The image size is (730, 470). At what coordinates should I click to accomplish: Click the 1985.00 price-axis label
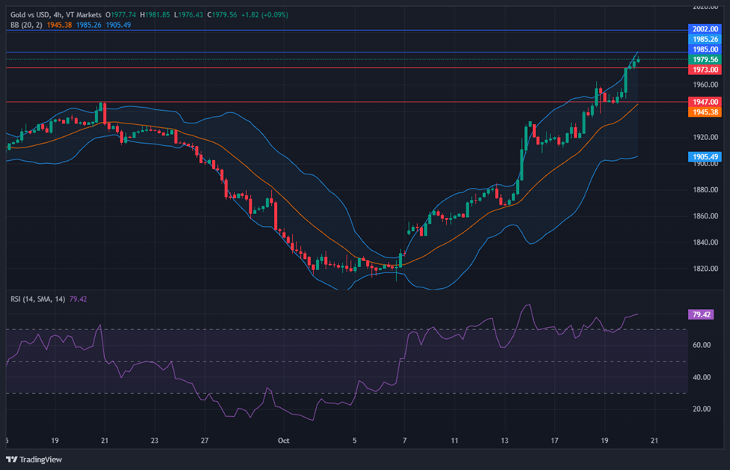click(x=705, y=49)
